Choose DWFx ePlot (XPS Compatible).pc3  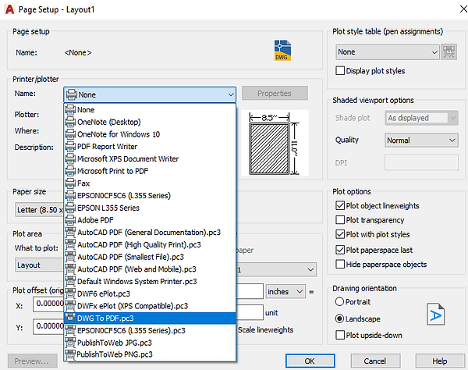pos(150,305)
